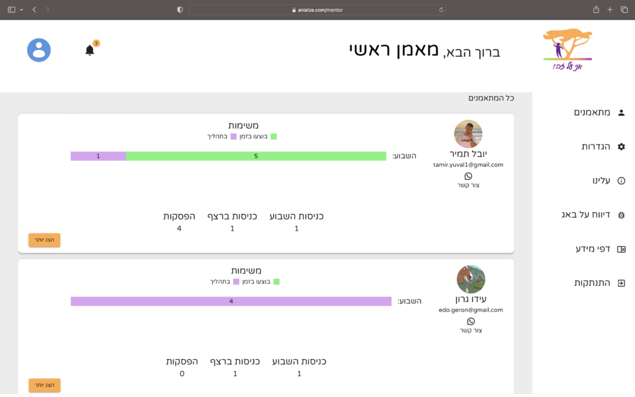Click הצג יותר button for Edo Geron
635x397 pixels.
coord(45,385)
